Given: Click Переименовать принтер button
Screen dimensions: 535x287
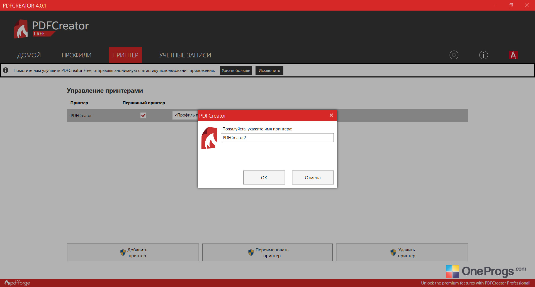Looking at the screenshot, I should [267, 252].
